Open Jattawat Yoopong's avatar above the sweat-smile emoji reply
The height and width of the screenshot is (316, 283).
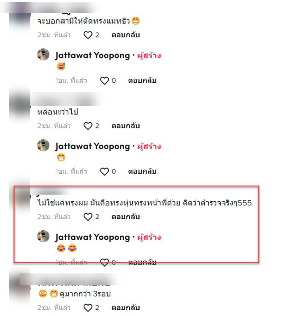pos(43,54)
